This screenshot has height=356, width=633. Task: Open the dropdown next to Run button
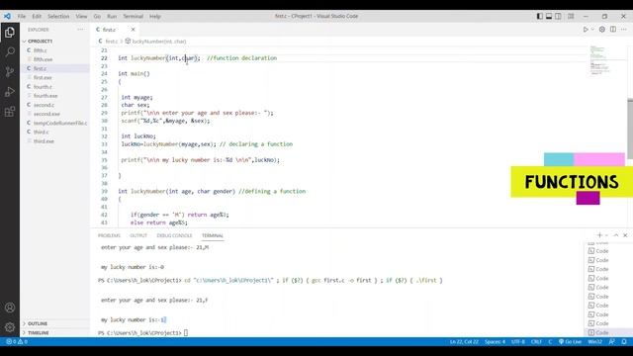592,30
